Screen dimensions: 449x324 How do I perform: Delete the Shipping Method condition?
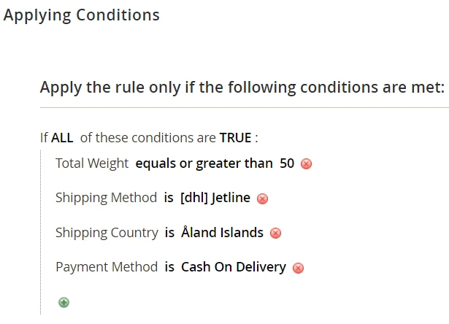click(x=263, y=198)
